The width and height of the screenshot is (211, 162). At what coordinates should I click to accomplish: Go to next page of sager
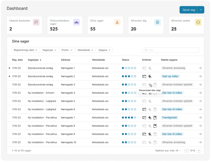pos(199,150)
